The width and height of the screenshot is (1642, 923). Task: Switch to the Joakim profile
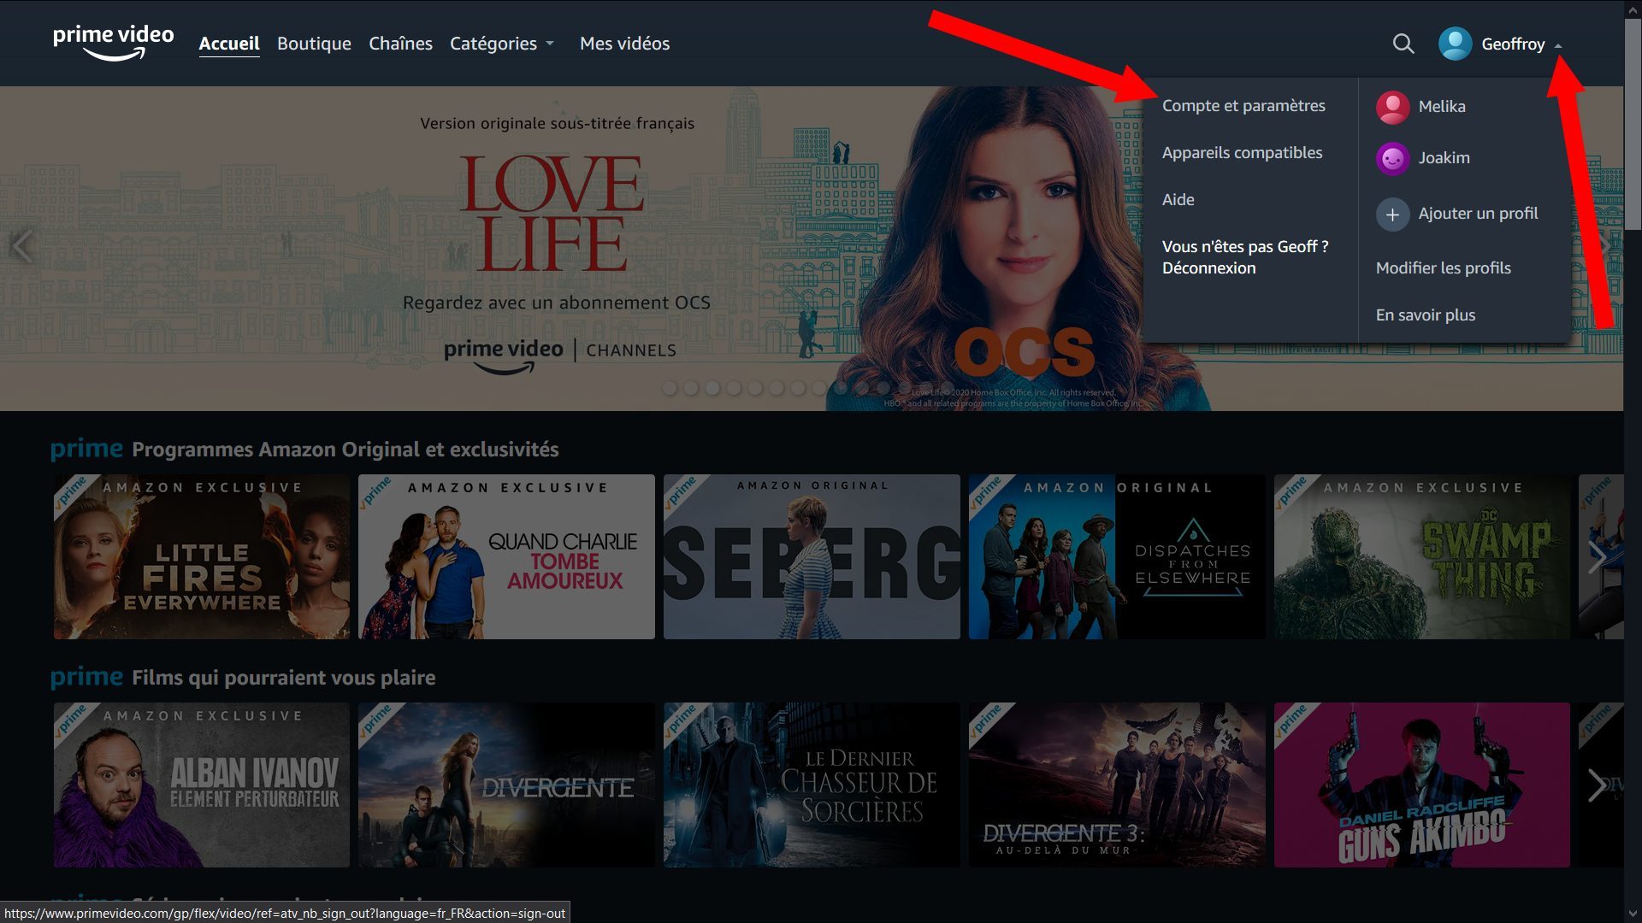click(1444, 158)
